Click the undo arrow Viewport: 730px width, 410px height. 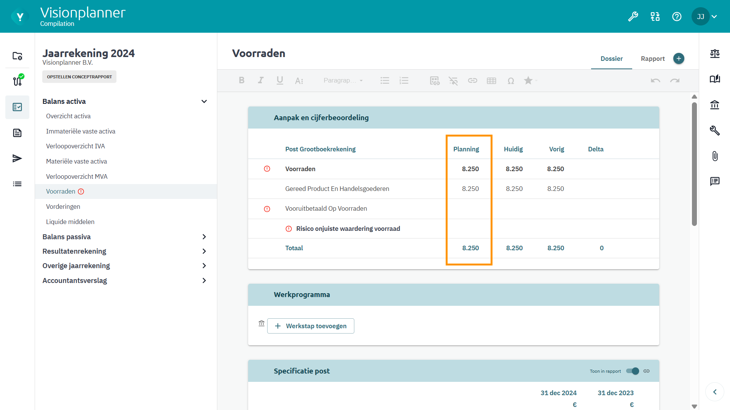[x=655, y=81]
